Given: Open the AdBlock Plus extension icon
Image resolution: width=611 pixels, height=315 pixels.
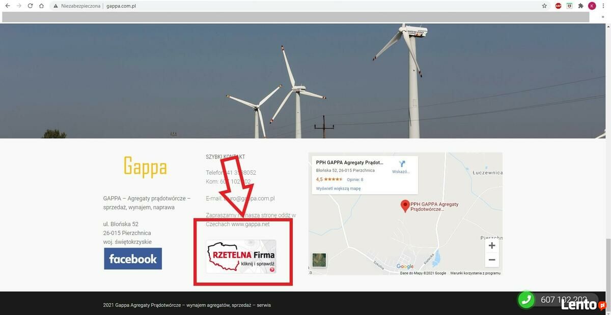Looking at the screenshot, I should click(x=558, y=6).
